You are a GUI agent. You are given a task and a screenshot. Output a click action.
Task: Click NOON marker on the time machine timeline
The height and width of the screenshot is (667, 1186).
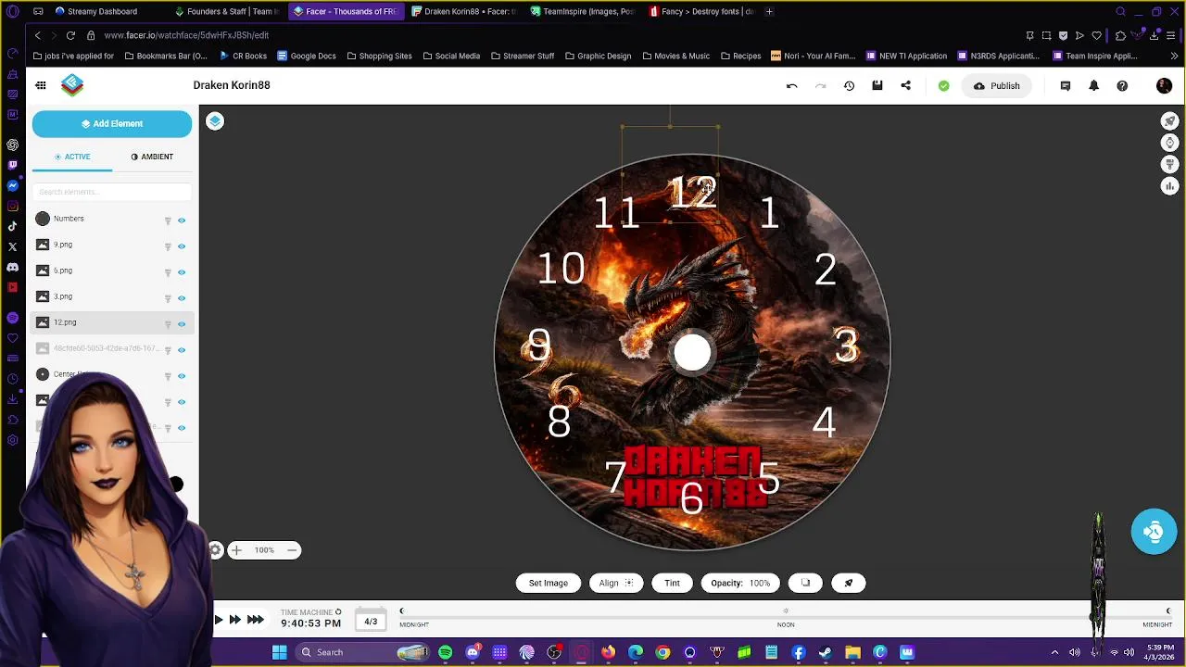(x=786, y=624)
